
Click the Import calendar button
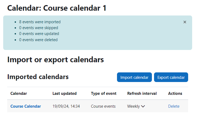pos(134,77)
